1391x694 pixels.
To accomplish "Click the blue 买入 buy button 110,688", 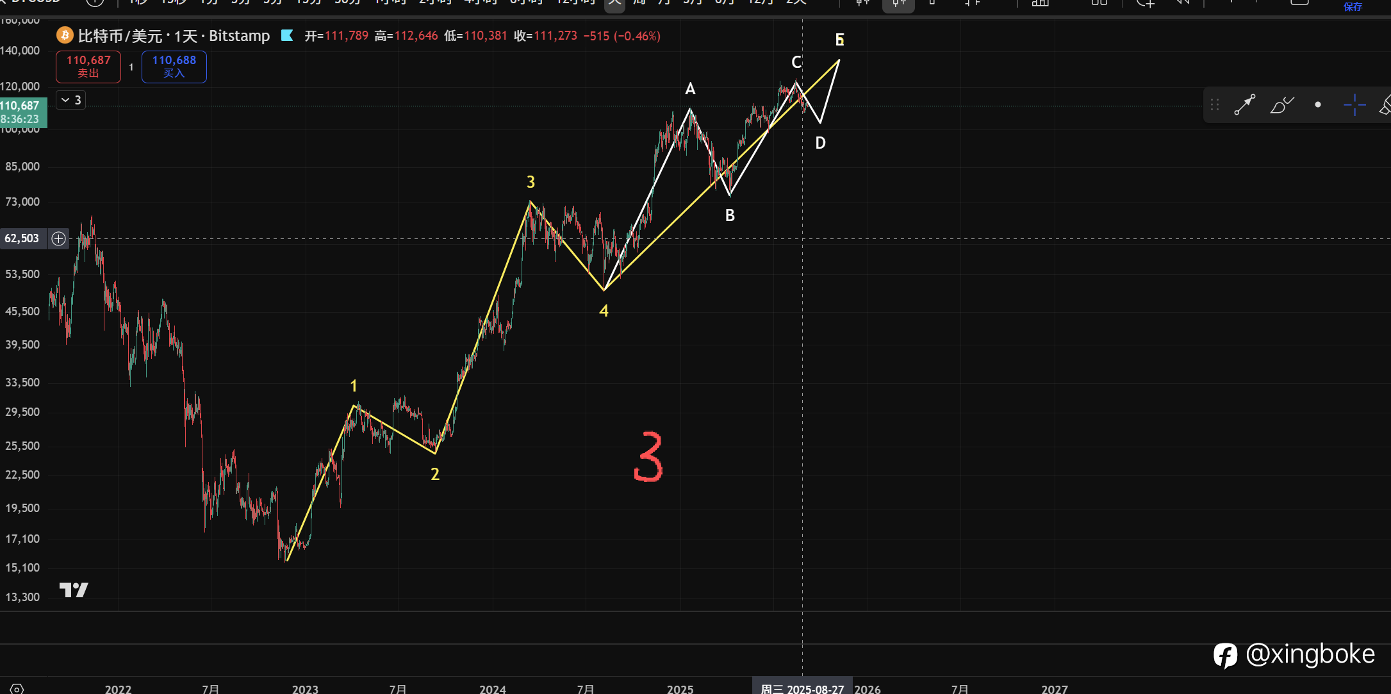I will point(174,67).
